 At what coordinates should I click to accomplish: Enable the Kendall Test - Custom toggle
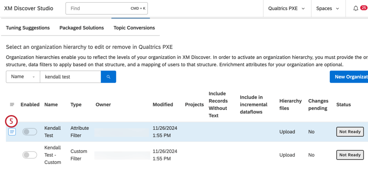pyautogui.click(x=29, y=155)
